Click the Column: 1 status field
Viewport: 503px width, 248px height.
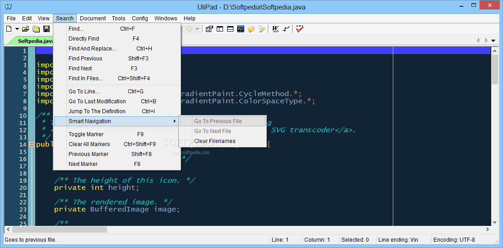pyautogui.click(x=320, y=240)
